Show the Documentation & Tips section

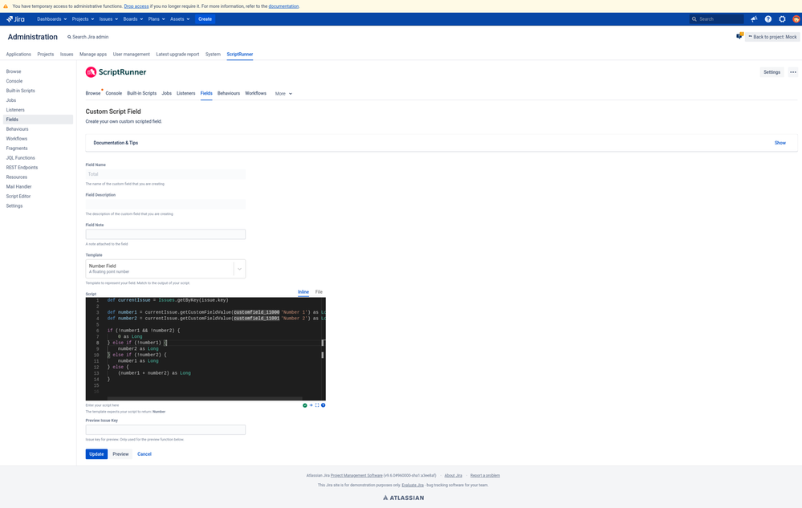click(x=780, y=143)
